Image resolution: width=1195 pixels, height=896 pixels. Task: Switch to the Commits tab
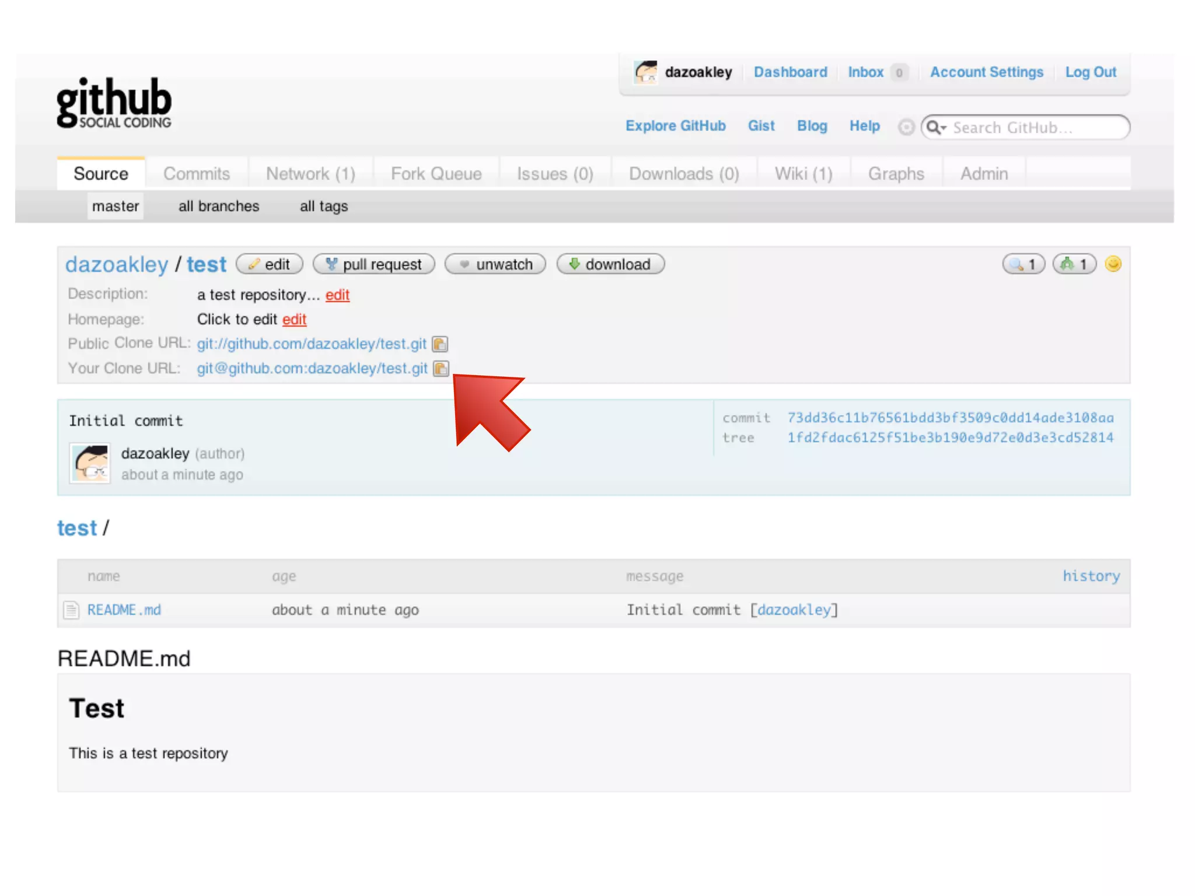197,174
